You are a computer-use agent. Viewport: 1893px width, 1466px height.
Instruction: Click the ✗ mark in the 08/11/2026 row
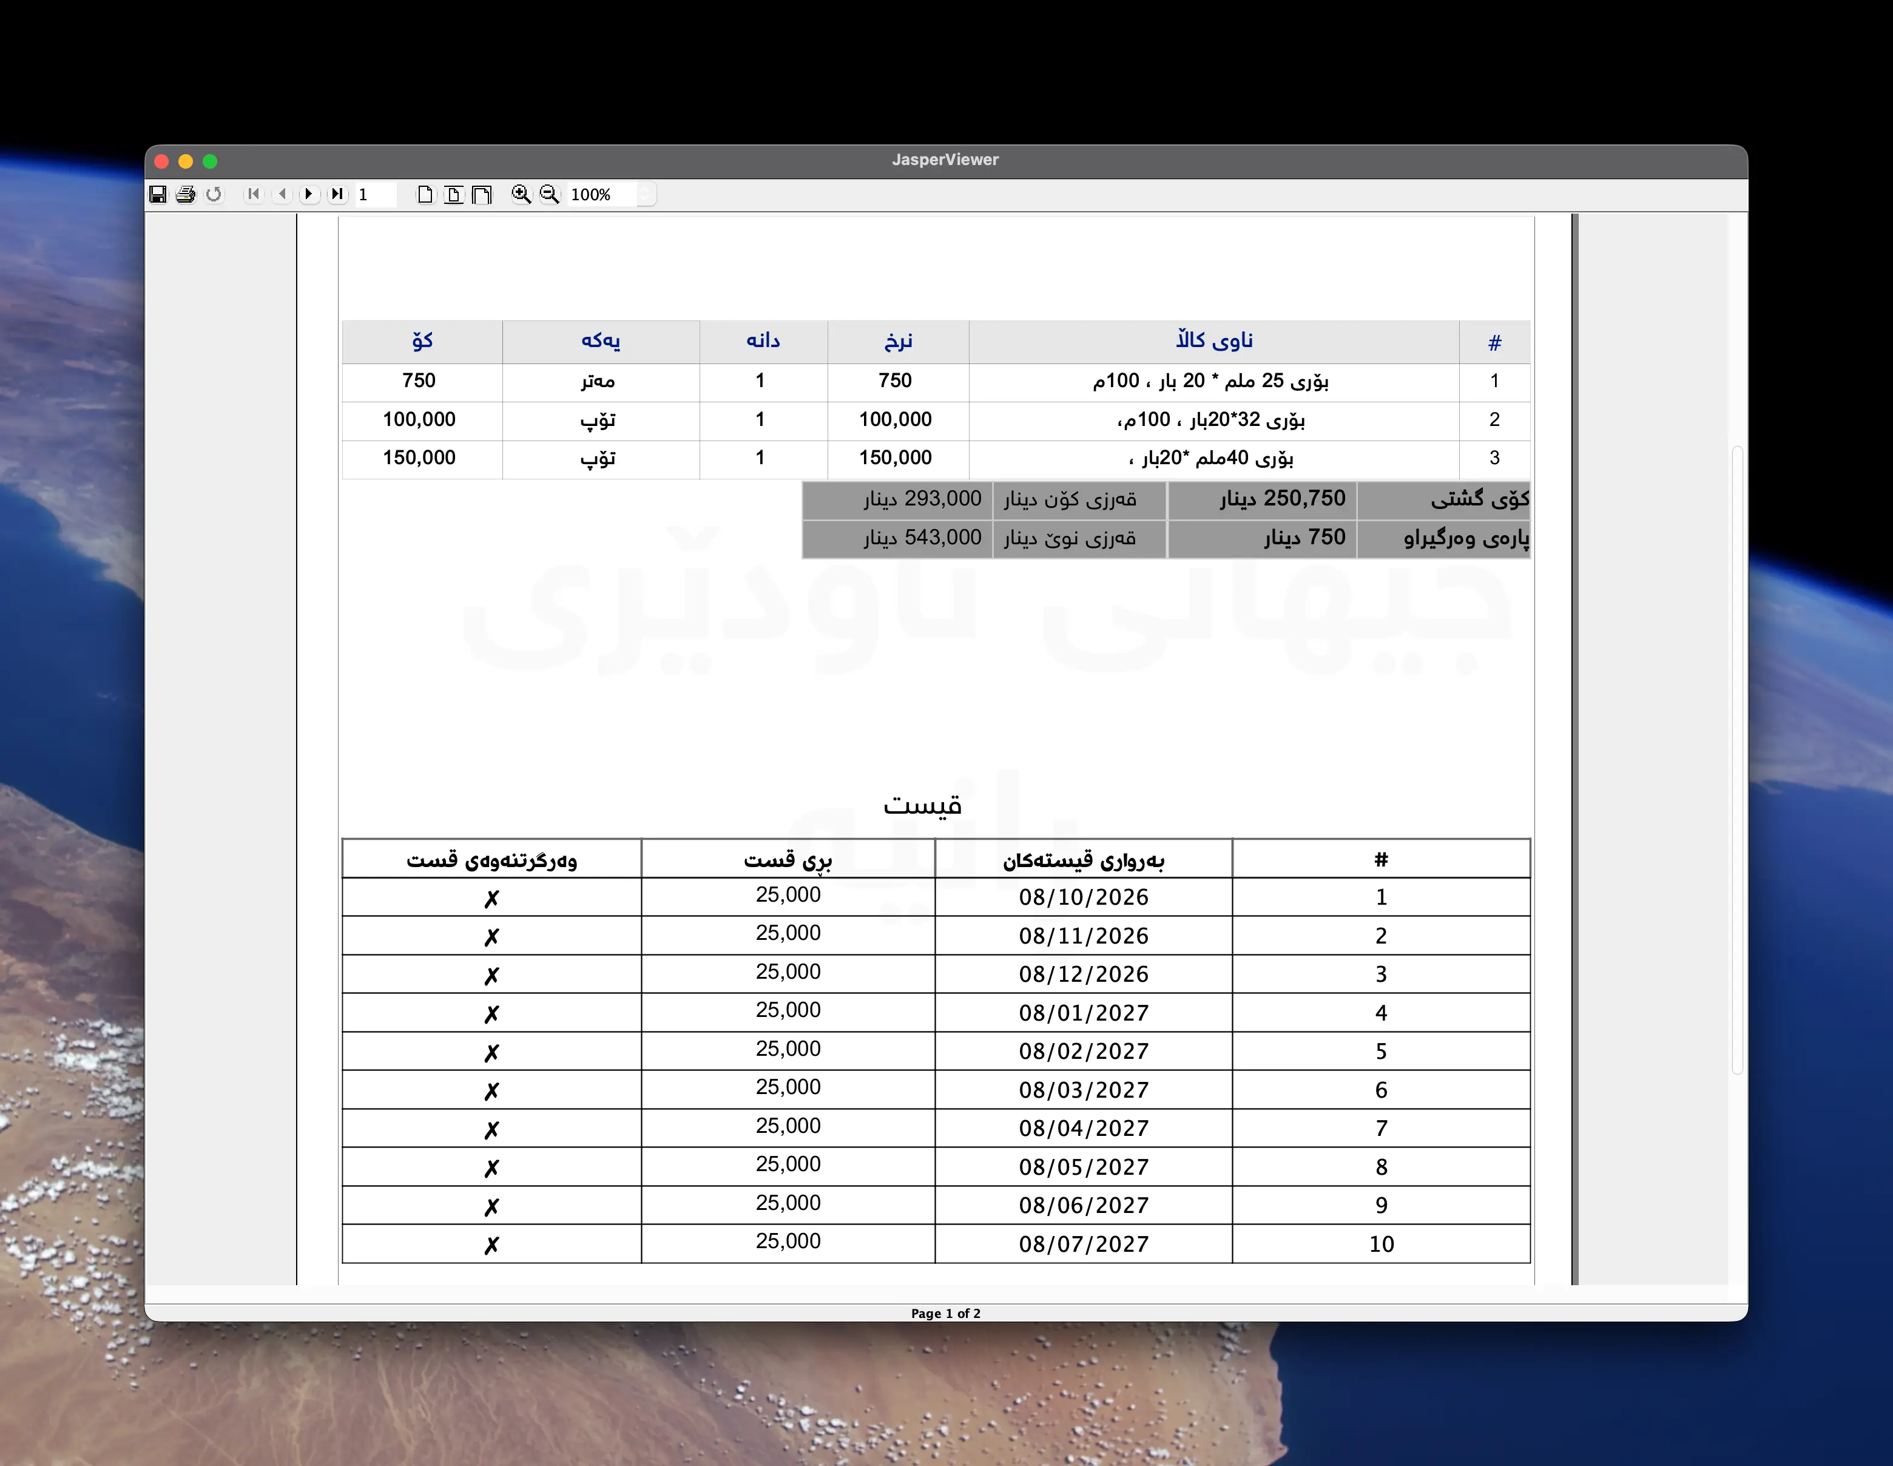[491, 937]
